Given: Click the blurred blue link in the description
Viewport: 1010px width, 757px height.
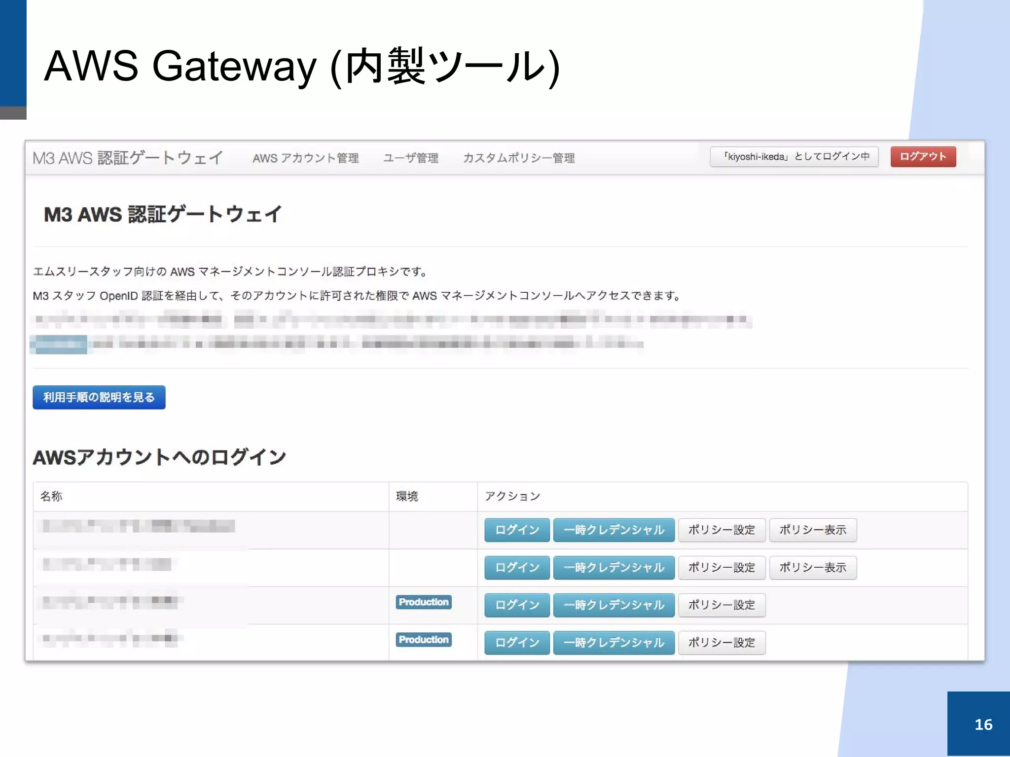Looking at the screenshot, I should (58, 344).
